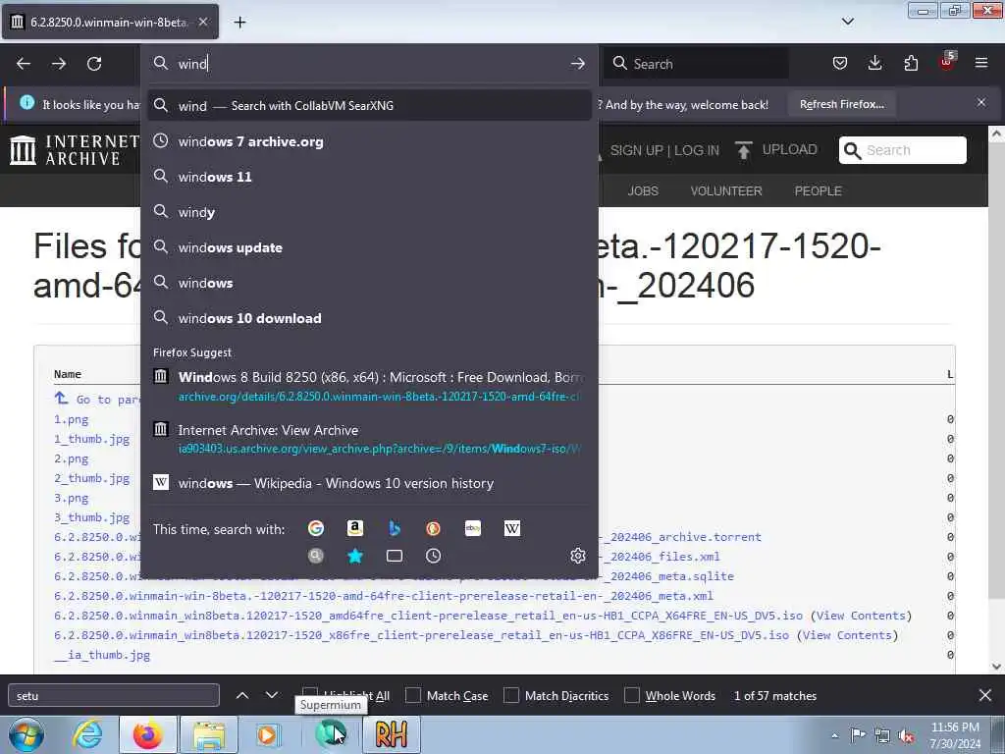Choose suggestion 'windy'
Viewport: 1005px width, 754px height.
pos(369,212)
